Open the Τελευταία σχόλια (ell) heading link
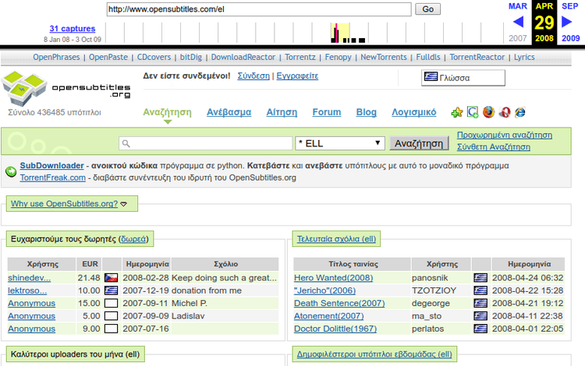The image size is (585, 366). pos(336,239)
